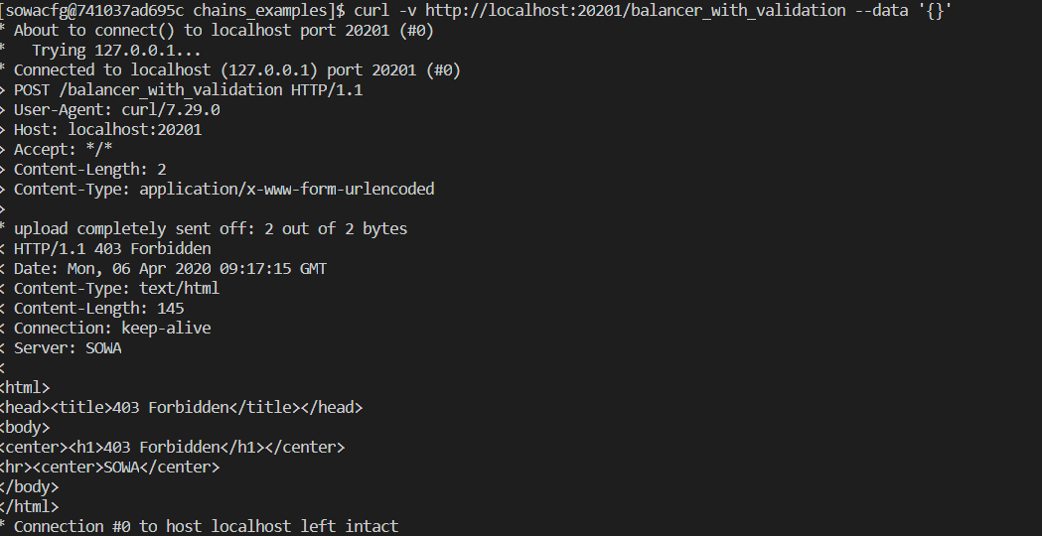Click the "upload completely sent off" line
Viewport: 1042px width, 536px height.
coord(210,228)
